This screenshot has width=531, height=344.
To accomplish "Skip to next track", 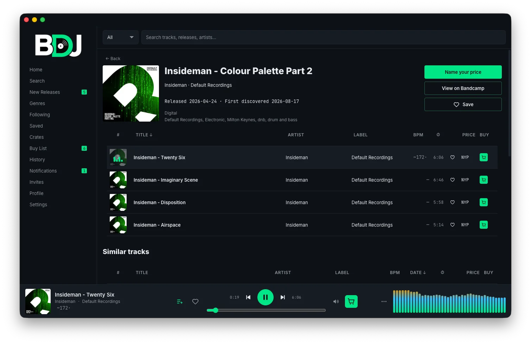I will pyautogui.click(x=283, y=297).
